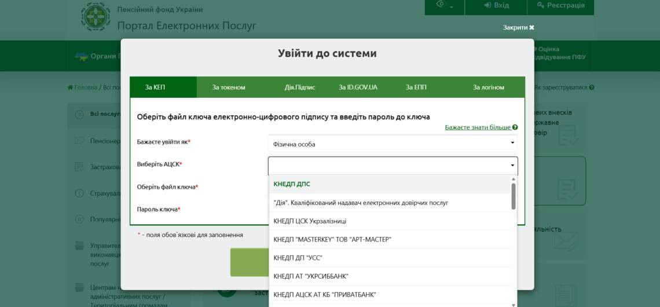Switch to the За токеном tab
Viewport: 660px width, 307px height.
pos(229,87)
